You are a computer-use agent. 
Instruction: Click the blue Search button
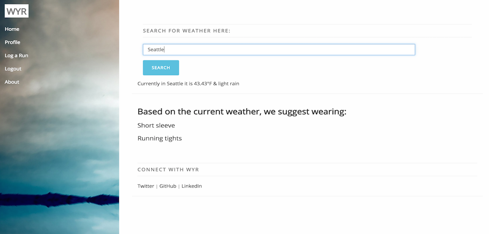click(161, 67)
